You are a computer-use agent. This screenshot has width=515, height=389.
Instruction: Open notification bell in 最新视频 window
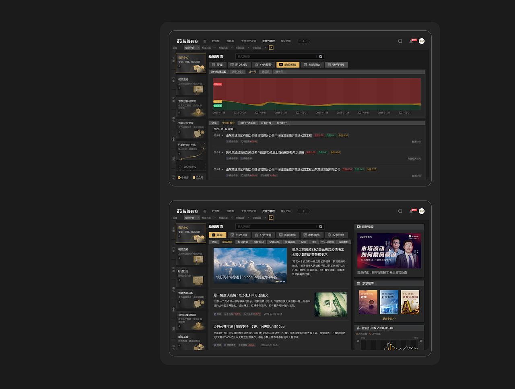click(x=412, y=211)
